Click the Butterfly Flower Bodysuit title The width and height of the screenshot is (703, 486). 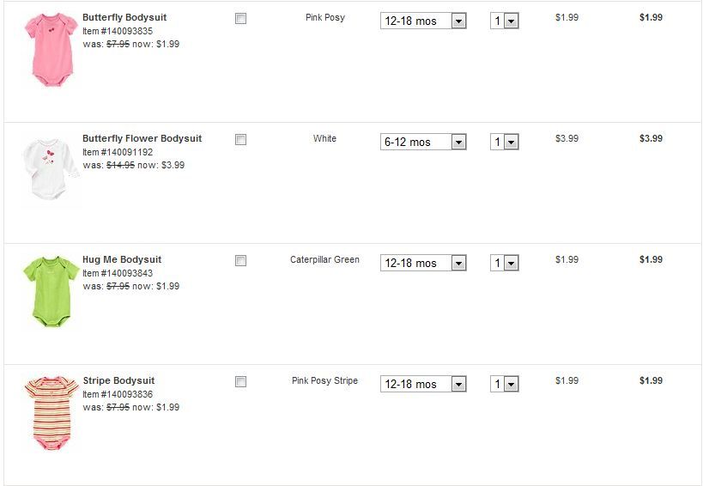click(x=142, y=138)
